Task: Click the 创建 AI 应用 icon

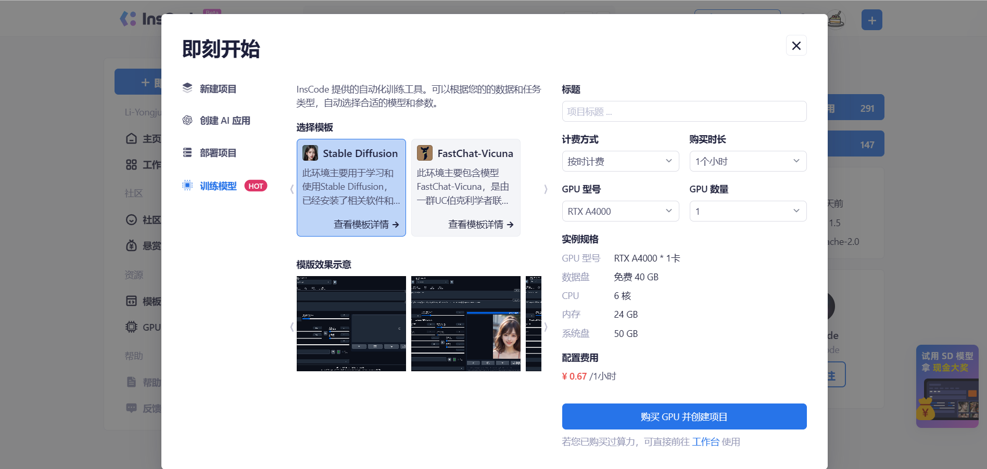Action: [x=187, y=120]
